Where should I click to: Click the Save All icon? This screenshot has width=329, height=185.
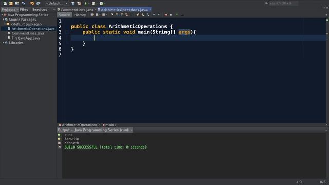tap(23, 3)
